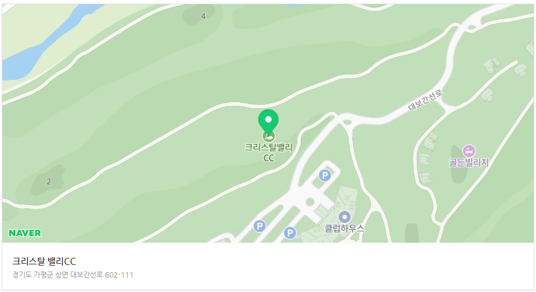This screenshot has height=292, width=536.
Task: Click the address 경기도 가평군 상면 대보간선로 602-111
Action: pos(73,275)
